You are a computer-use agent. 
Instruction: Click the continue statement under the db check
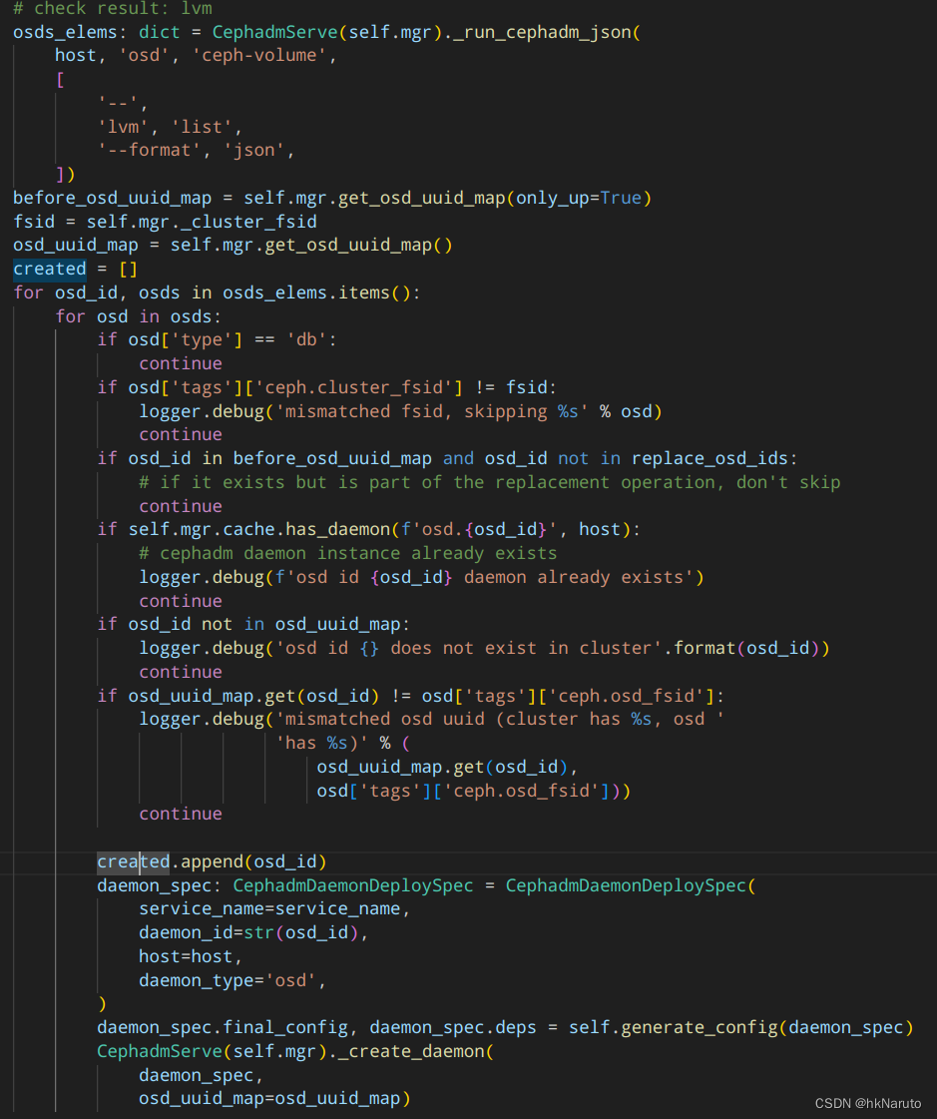pos(181,362)
